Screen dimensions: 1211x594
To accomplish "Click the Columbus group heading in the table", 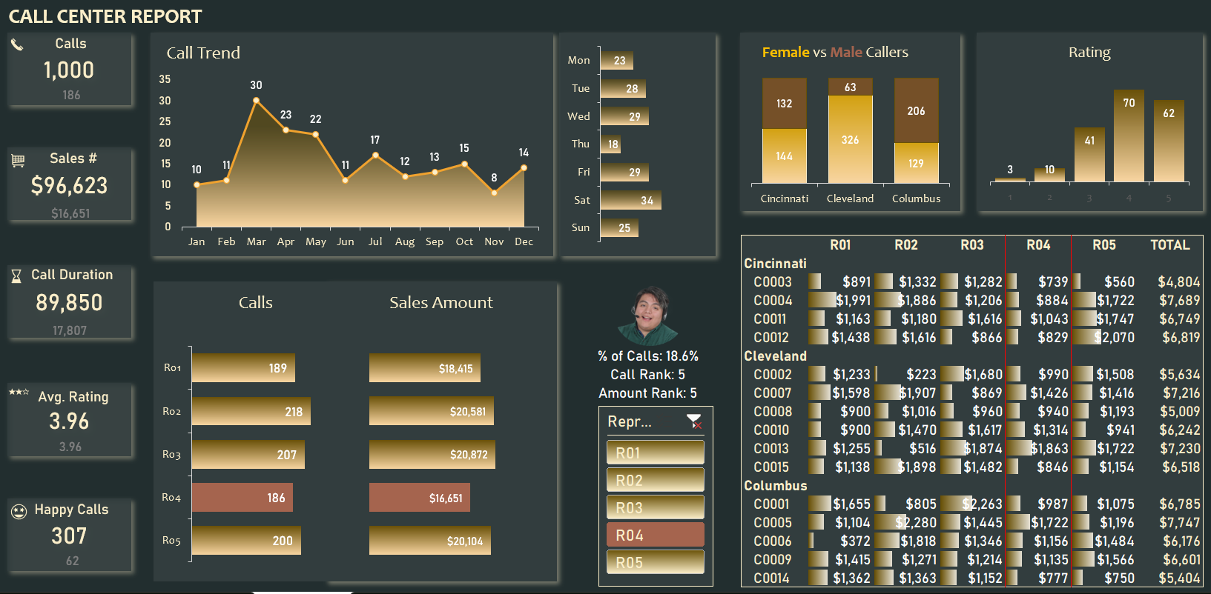I will coord(775,486).
